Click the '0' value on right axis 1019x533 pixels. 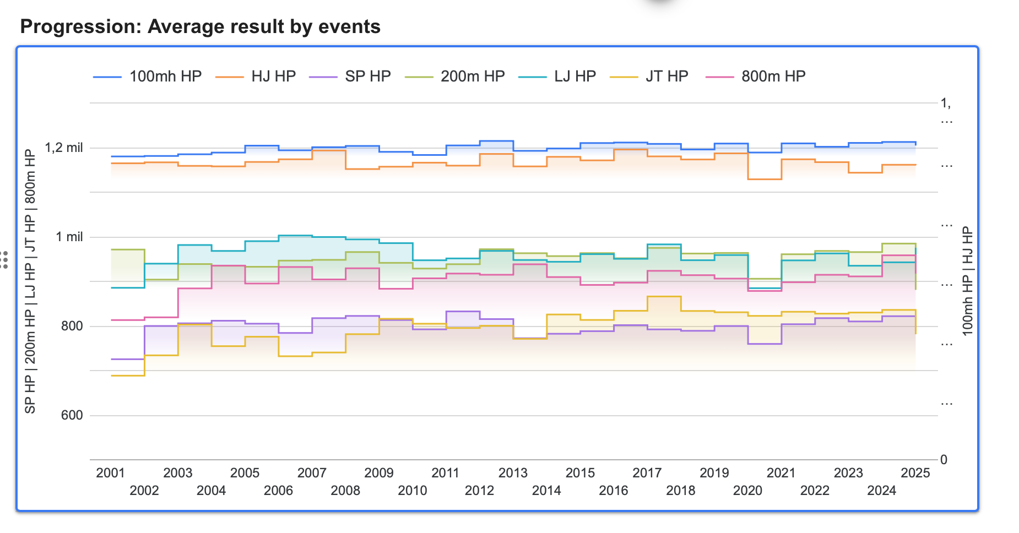pyautogui.click(x=944, y=460)
